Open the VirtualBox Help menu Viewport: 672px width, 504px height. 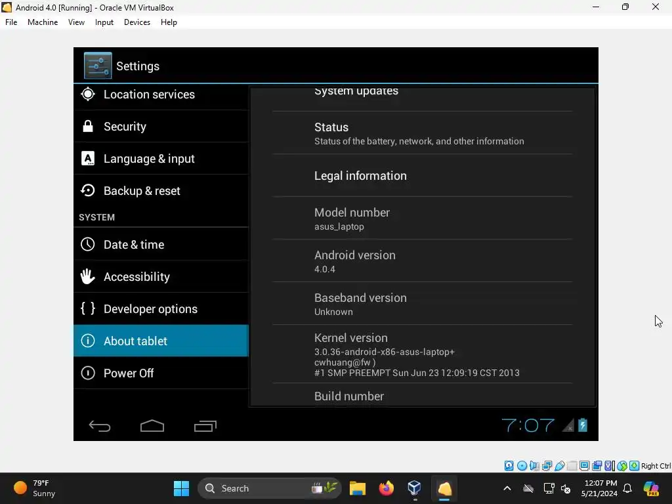(x=169, y=22)
